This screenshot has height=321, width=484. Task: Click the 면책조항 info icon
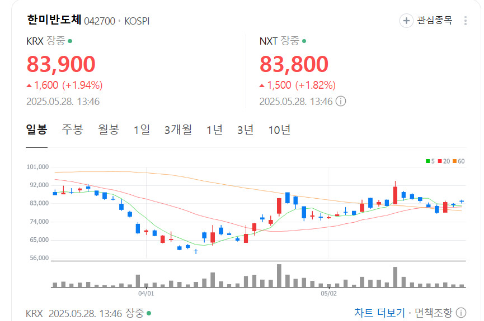click(461, 313)
